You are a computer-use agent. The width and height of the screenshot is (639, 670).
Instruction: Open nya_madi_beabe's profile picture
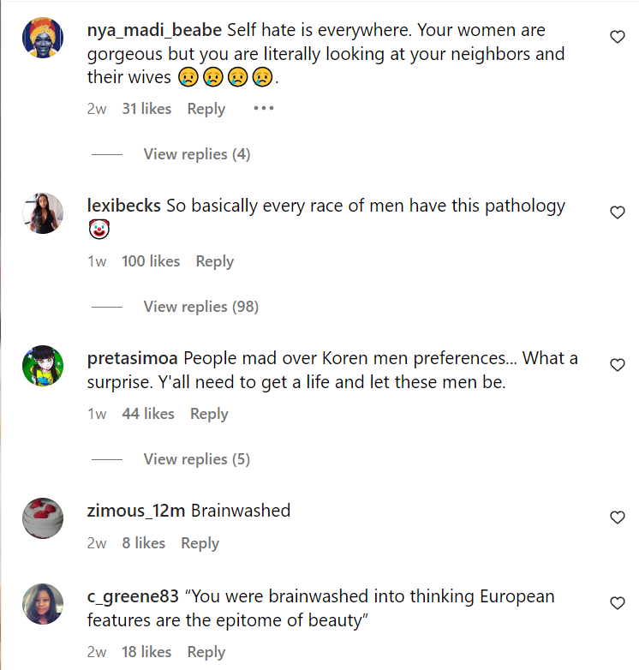click(x=42, y=39)
